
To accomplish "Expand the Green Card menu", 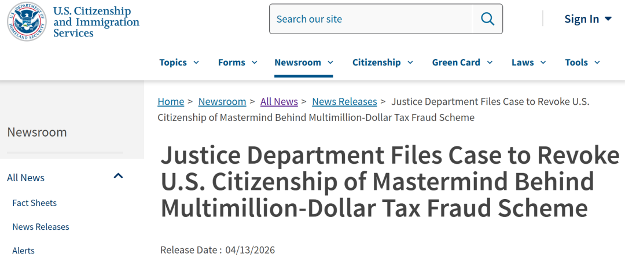I will pyautogui.click(x=462, y=63).
